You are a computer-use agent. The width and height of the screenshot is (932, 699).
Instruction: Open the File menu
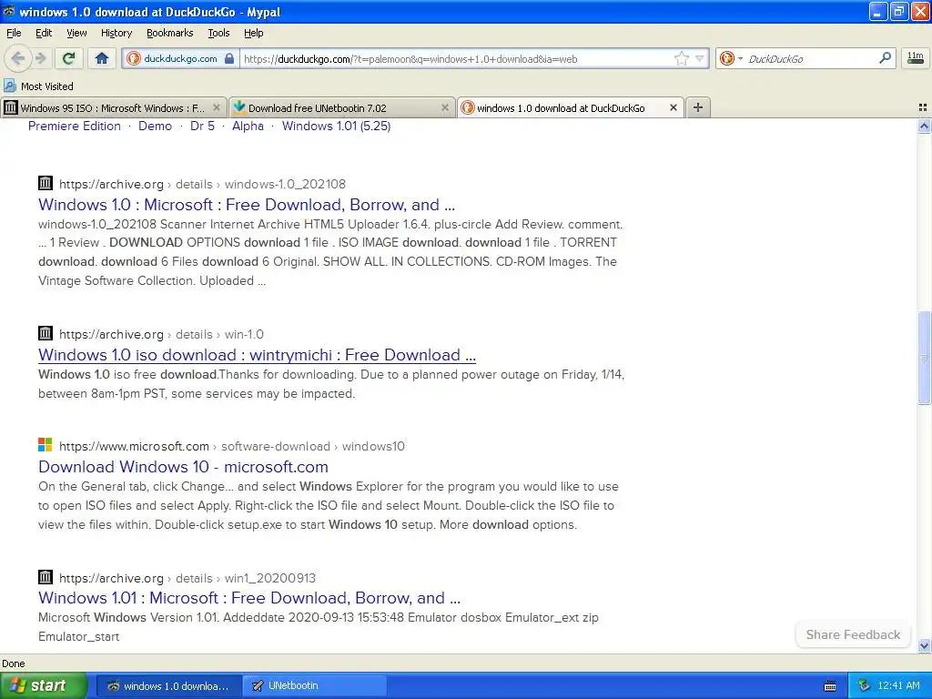click(x=14, y=33)
